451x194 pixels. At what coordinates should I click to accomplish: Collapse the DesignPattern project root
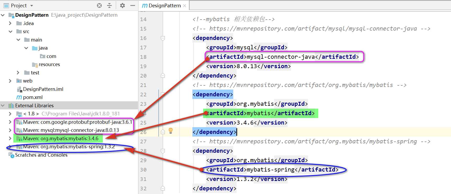click(x=3, y=15)
